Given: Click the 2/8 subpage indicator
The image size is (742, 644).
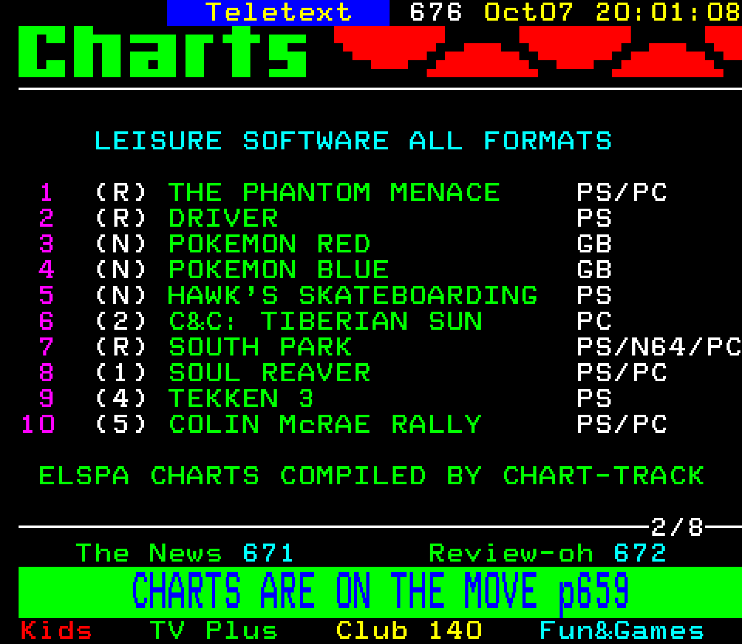Looking at the screenshot, I should pyautogui.click(x=677, y=527).
